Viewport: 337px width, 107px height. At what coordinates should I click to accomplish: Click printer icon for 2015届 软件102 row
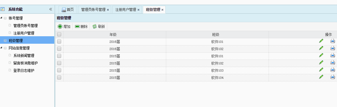click(x=332, y=62)
